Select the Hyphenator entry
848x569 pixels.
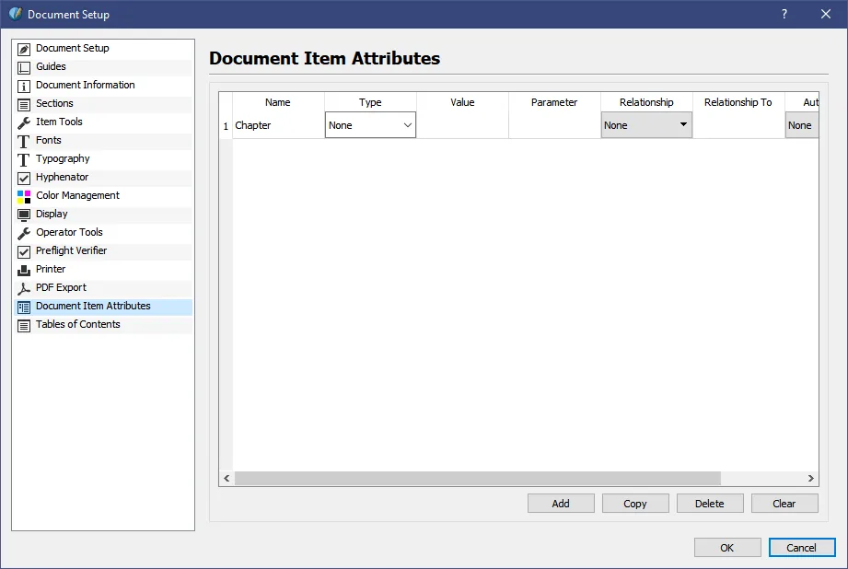point(103,177)
